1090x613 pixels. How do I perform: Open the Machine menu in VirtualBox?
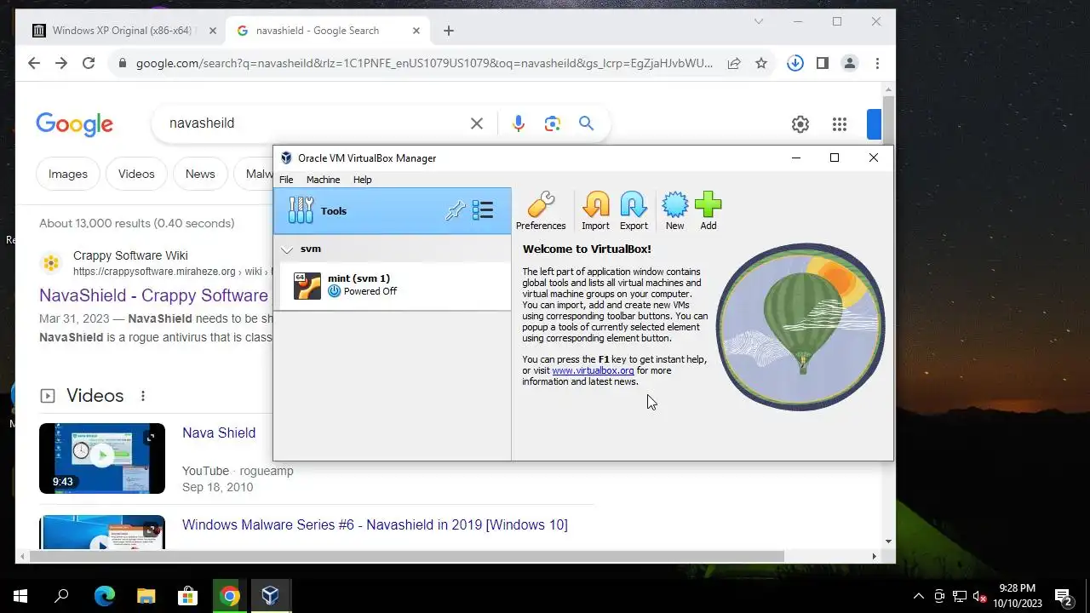pyautogui.click(x=323, y=180)
